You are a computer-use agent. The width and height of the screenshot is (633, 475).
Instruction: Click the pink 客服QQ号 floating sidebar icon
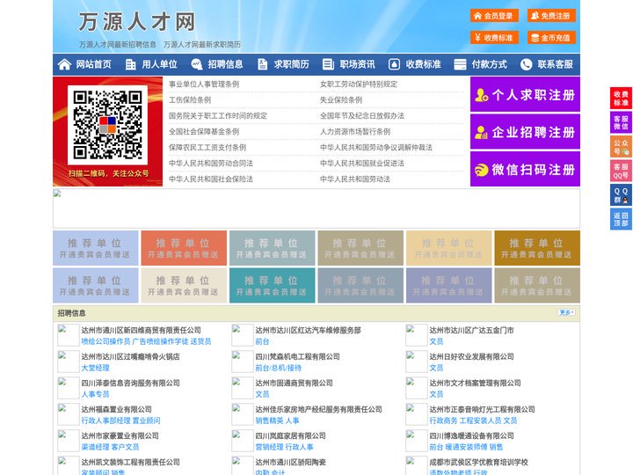tap(621, 171)
